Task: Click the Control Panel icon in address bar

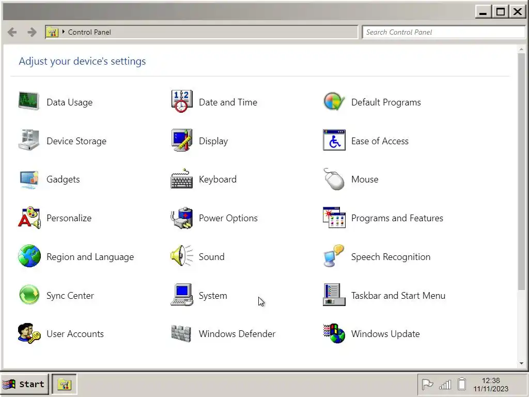Action: point(52,32)
